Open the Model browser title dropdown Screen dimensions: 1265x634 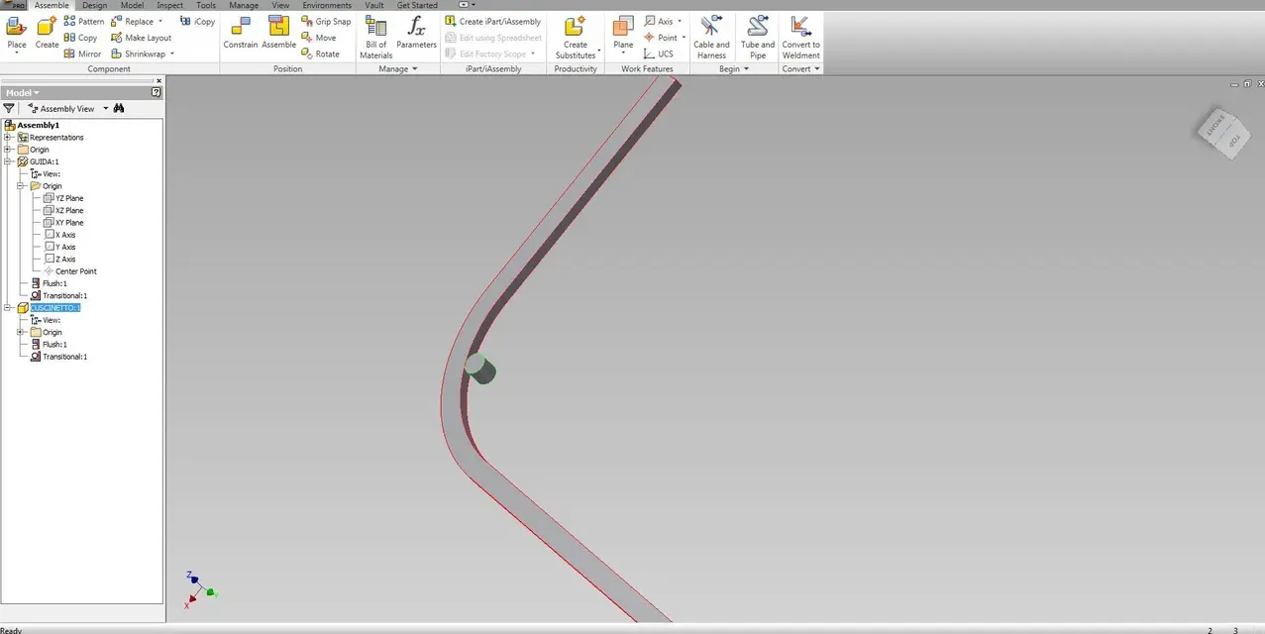tap(37, 92)
